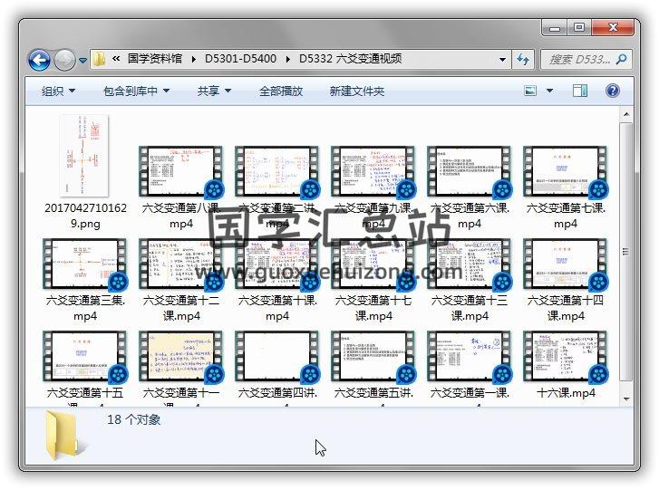Click the scroll down arrow
The width and height of the screenshot is (659, 490).
[626, 399]
